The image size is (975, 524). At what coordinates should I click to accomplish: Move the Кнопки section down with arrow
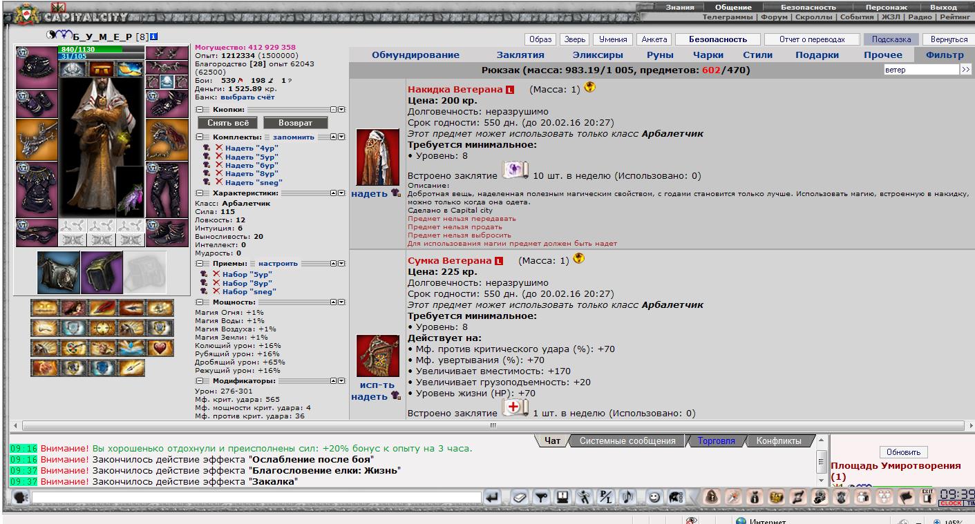pyautogui.click(x=341, y=110)
